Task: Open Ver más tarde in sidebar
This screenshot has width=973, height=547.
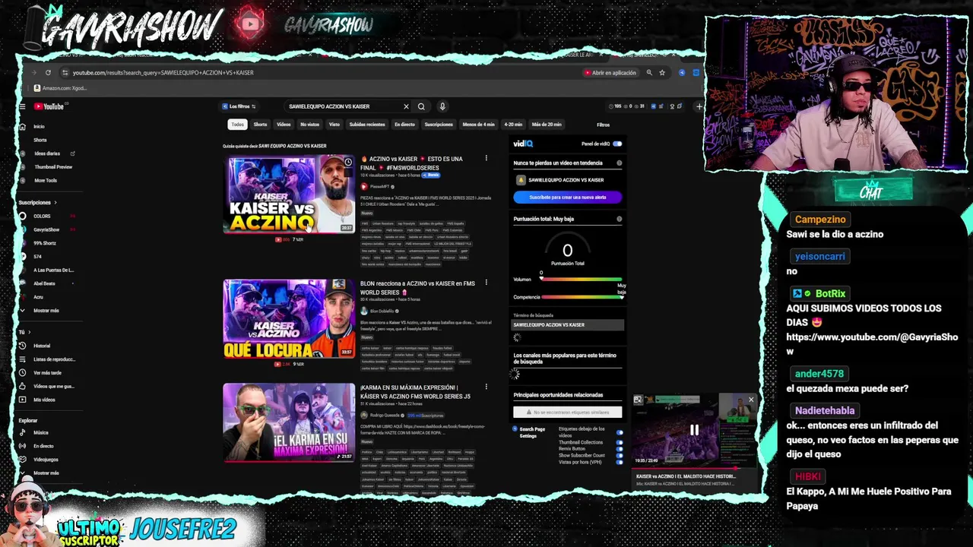Action: pos(47,372)
